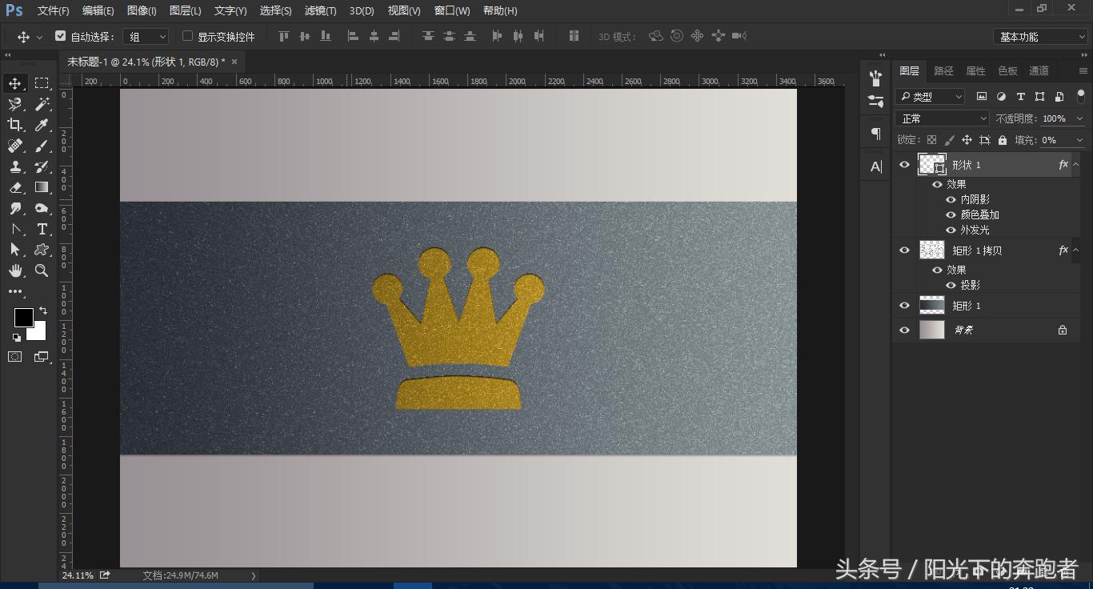Change the screen mode

click(x=42, y=357)
